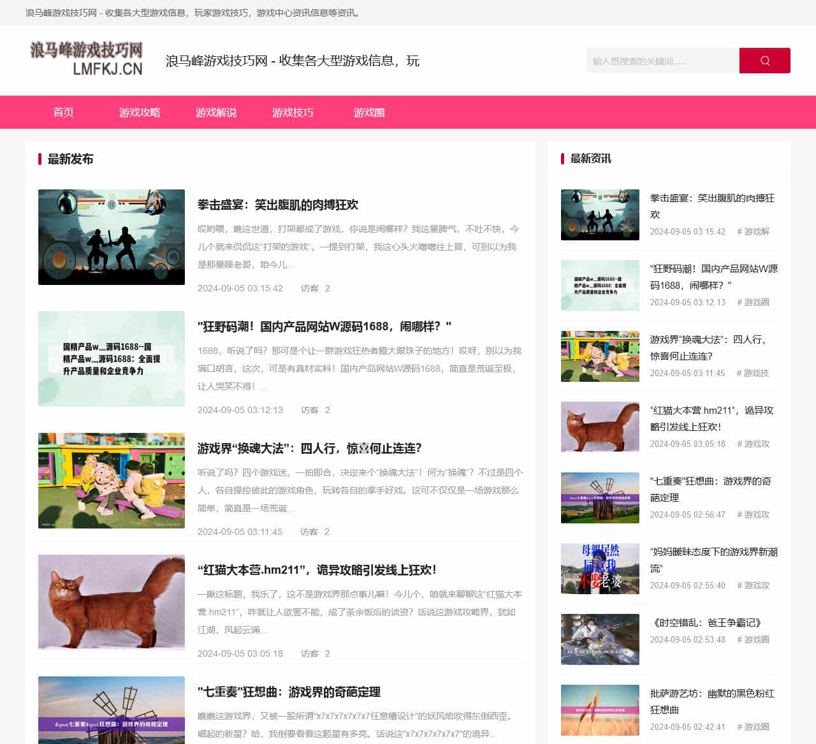Screen dimensions: 816x744
Task: Open the 游戏技巧 navigation item
Action: point(293,112)
